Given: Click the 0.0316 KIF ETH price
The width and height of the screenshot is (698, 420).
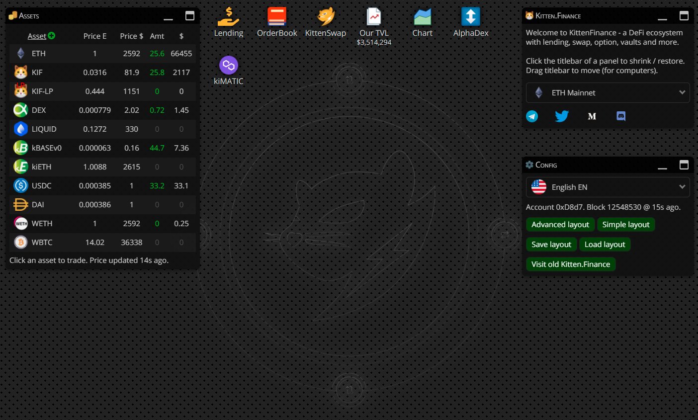Looking at the screenshot, I should point(95,72).
